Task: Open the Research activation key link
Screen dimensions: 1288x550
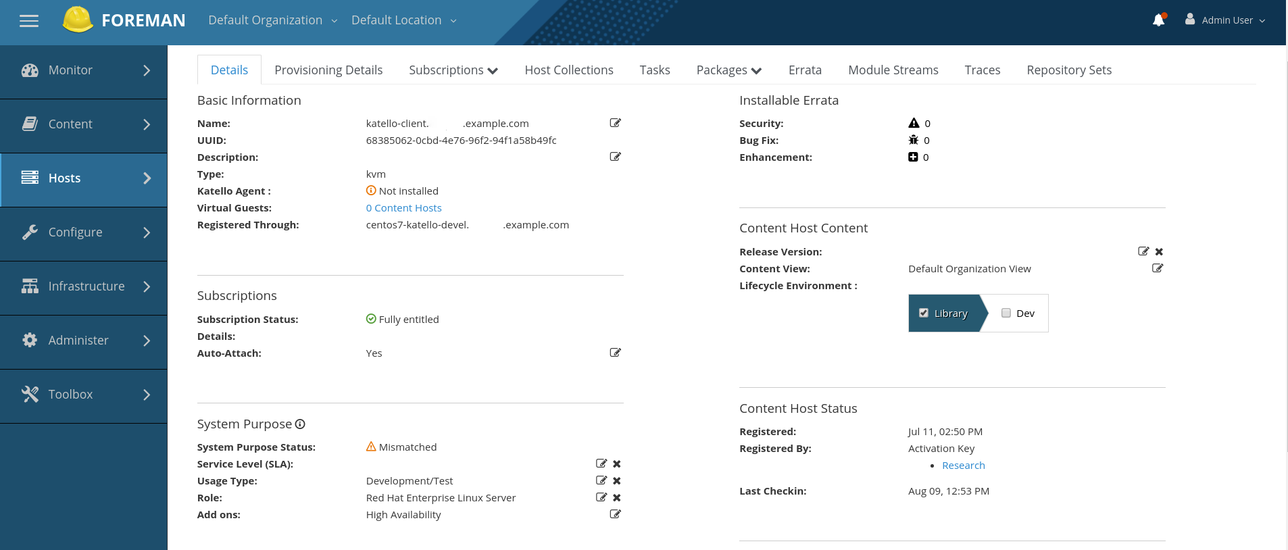Action: coord(964,466)
